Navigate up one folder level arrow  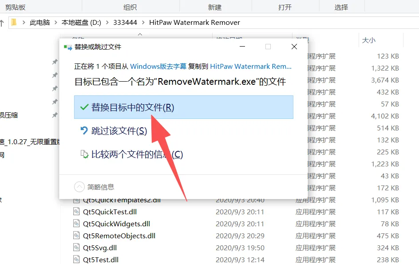click(2, 23)
